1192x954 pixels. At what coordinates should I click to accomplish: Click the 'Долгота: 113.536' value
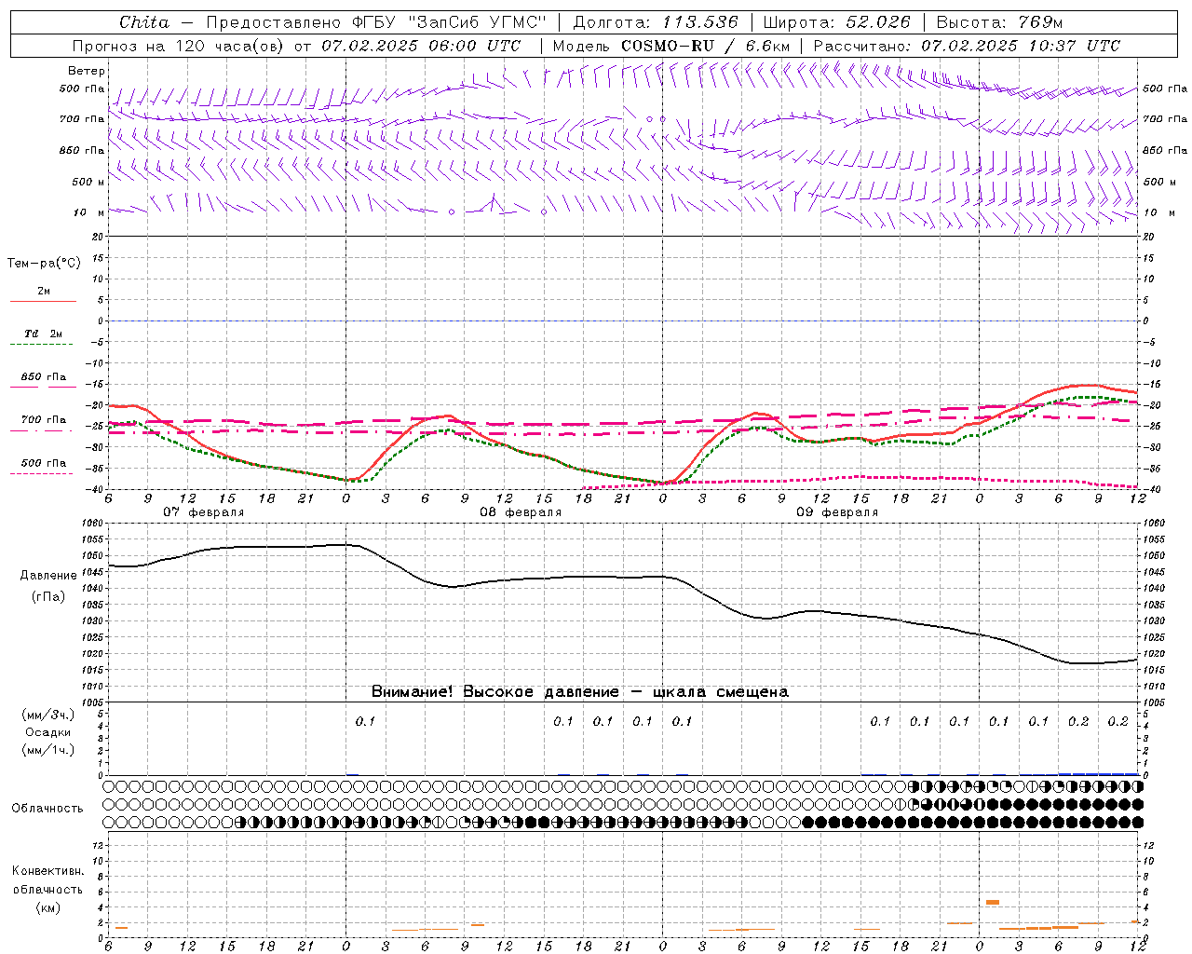coord(656,22)
